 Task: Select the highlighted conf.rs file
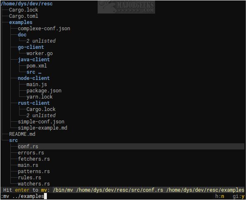(x=131, y=147)
